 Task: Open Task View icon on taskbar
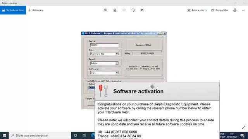pos(84,136)
